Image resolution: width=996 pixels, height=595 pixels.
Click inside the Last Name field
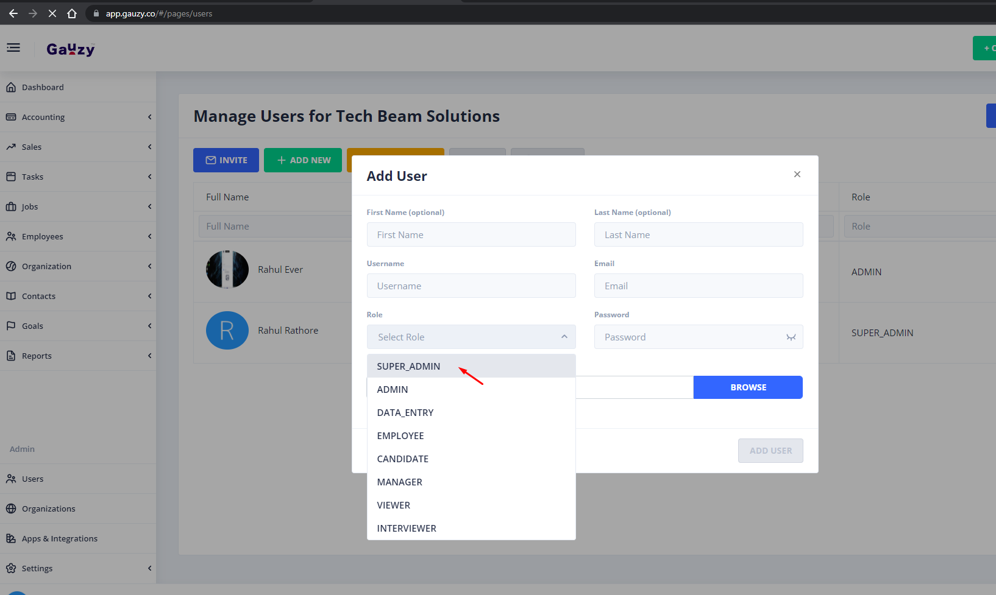click(698, 234)
